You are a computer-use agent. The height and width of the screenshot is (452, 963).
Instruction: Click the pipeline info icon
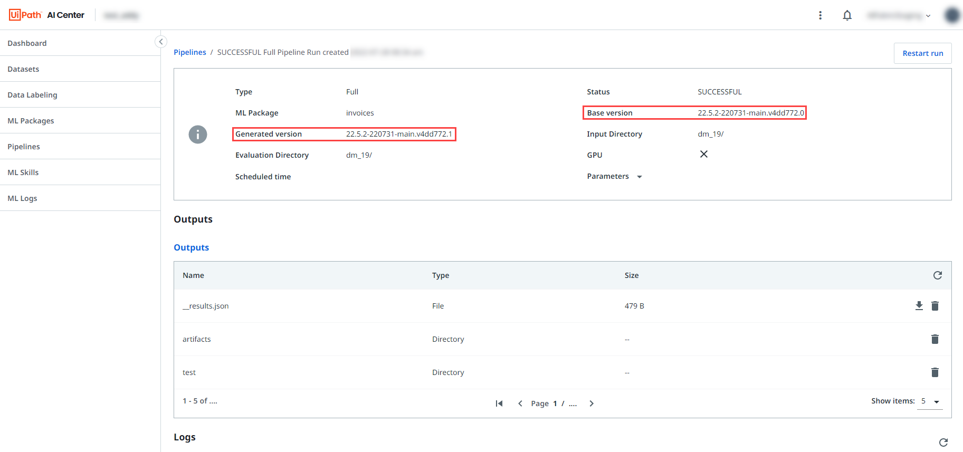(x=198, y=134)
